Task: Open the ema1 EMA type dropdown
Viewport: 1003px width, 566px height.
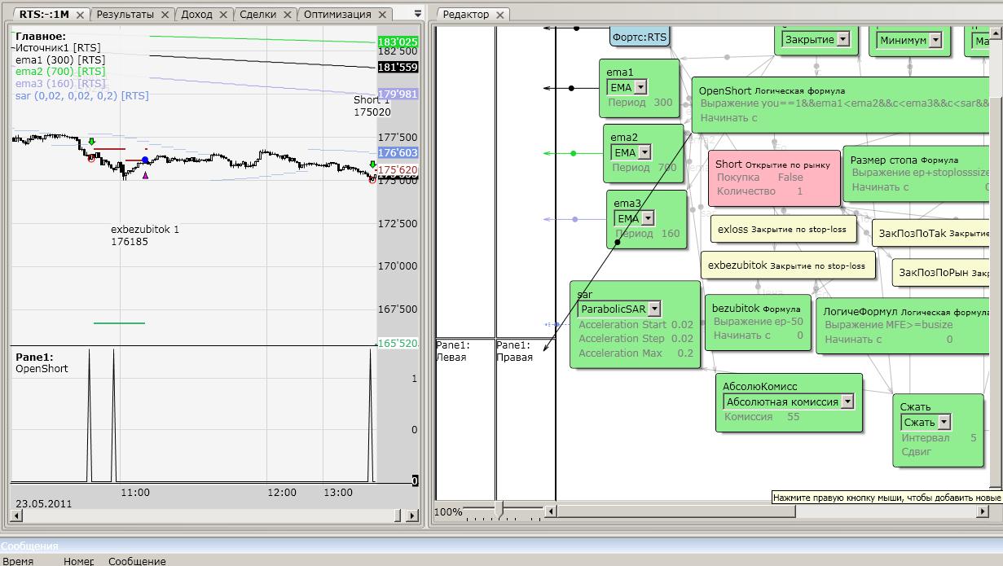Action: (x=641, y=87)
